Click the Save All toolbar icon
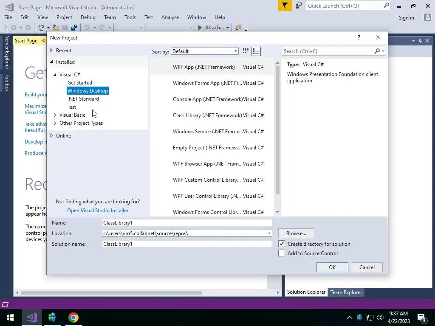This screenshot has height=326, width=435. (x=74, y=28)
